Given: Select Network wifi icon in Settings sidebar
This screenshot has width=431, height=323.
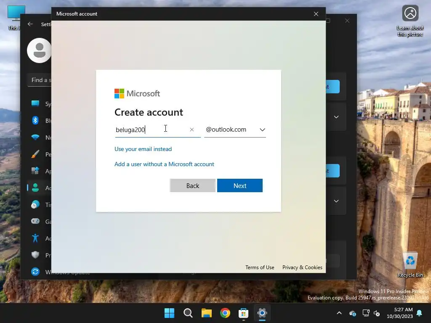Looking at the screenshot, I should pyautogui.click(x=35, y=137).
